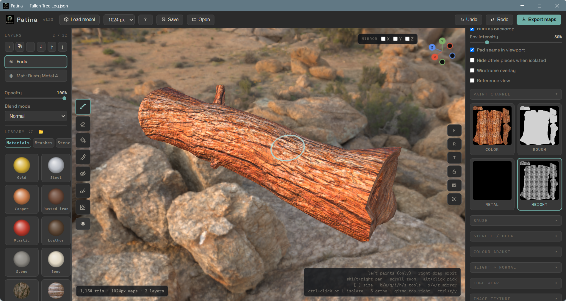Open the library folder icon
The image size is (566, 301).
[41, 131]
